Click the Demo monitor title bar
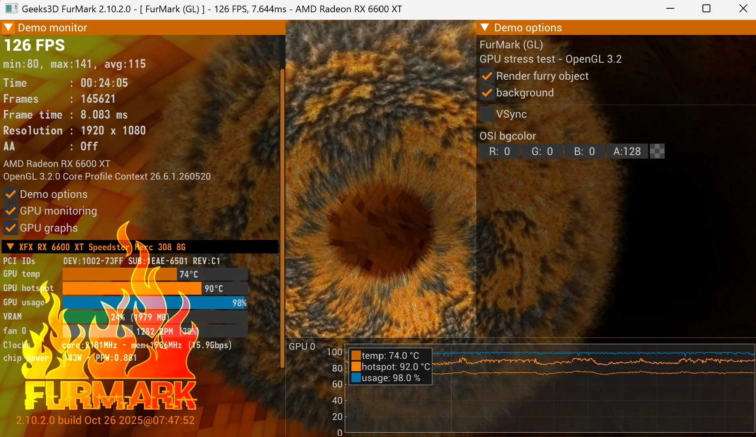 click(x=143, y=27)
